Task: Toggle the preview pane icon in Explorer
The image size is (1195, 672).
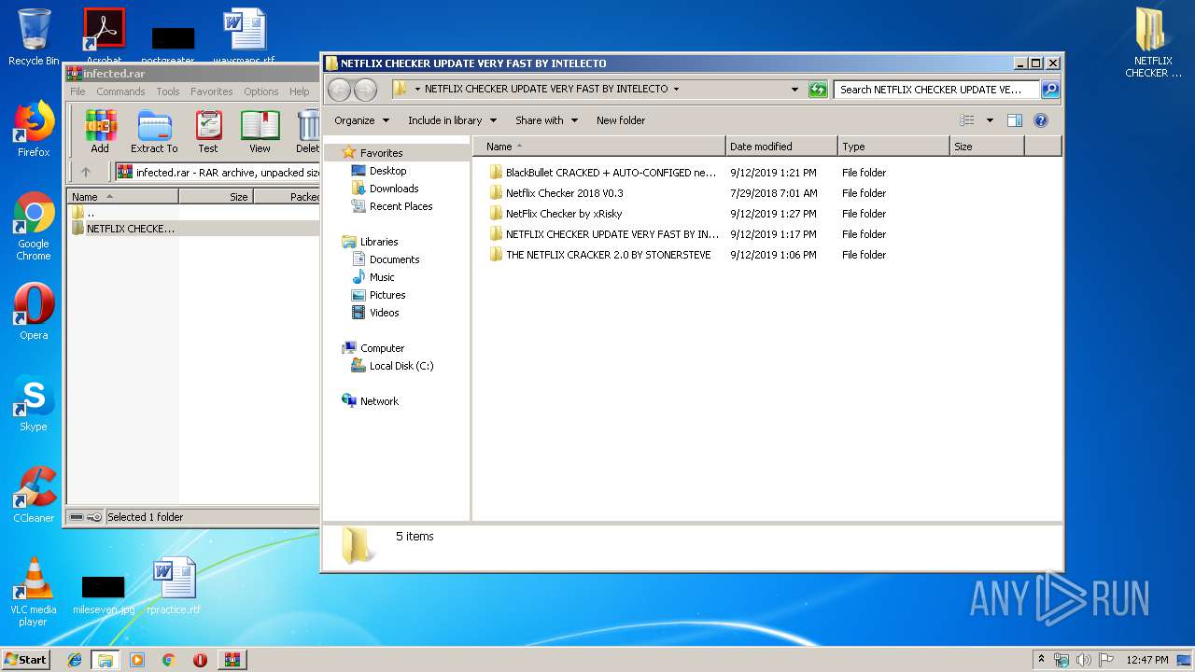Action: 1015,120
